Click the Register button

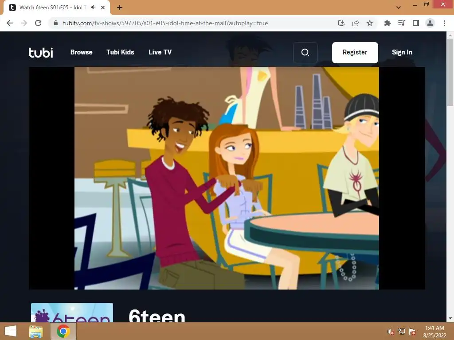[x=355, y=53]
